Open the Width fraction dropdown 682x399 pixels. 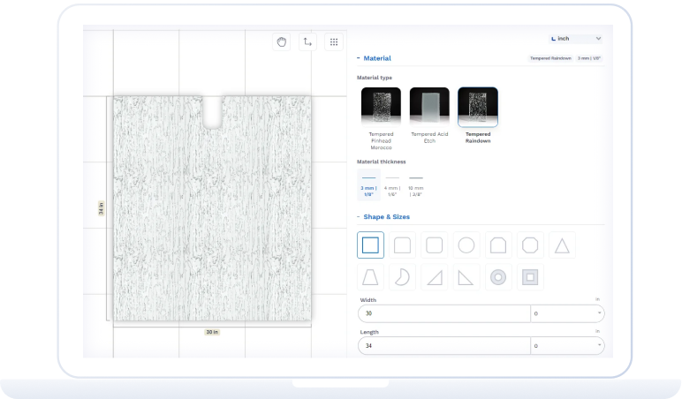tap(567, 313)
